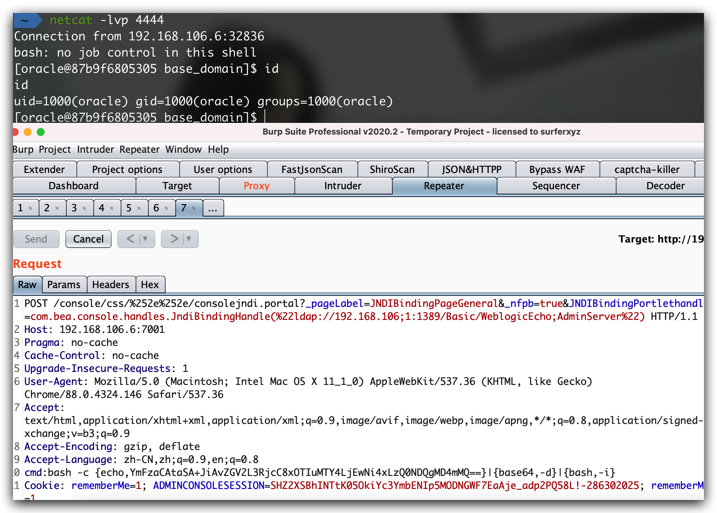Switch to the Proxy tab
The height and width of the screenshot is (513, 717).
pos(257,186)
